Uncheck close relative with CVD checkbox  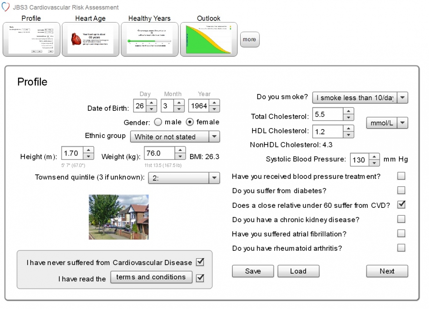[401, 205]
